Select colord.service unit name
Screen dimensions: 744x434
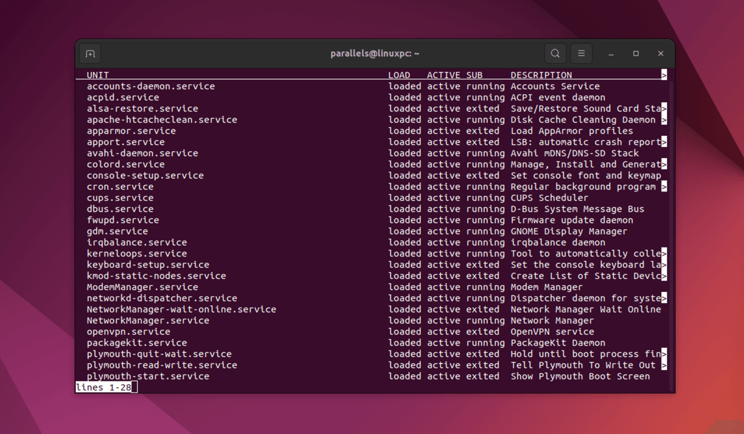pyautogui.click(x=126, y=164)
